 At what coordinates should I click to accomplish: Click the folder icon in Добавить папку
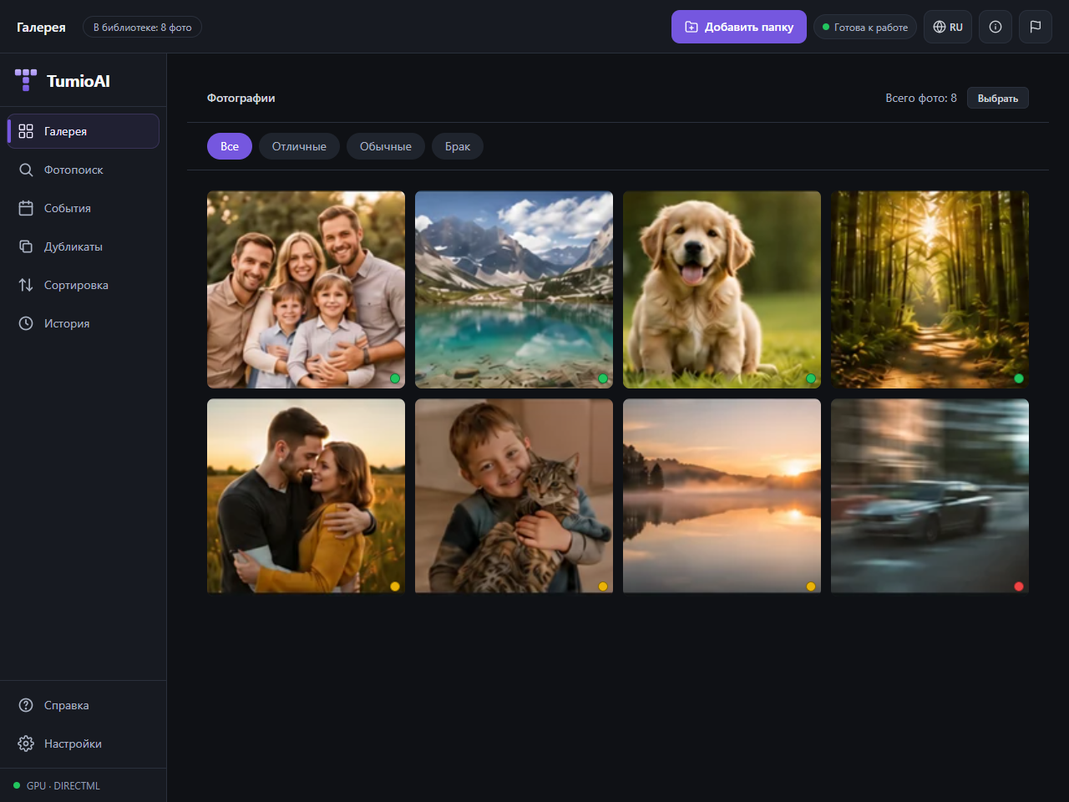(692, 27)
